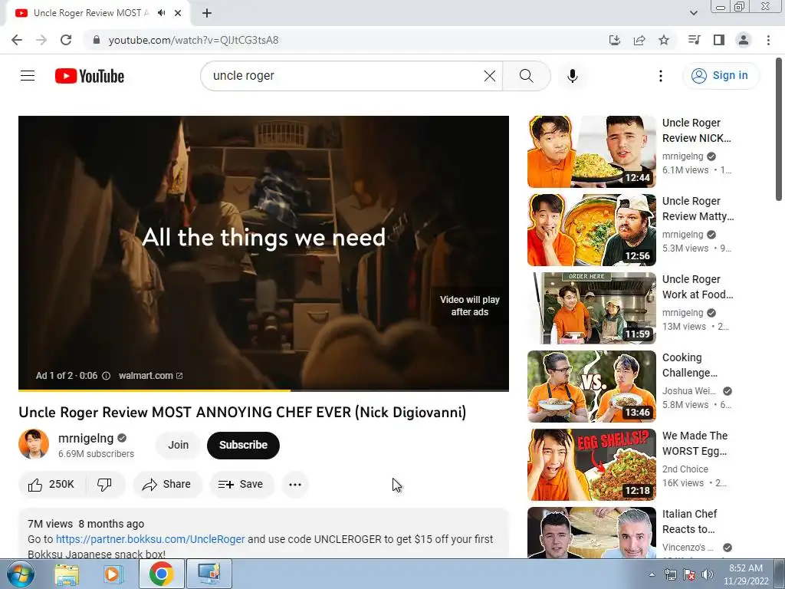The image size is (785, 589).
Task: Open YouTube settings three-dot menu
Action: point(660,76)
